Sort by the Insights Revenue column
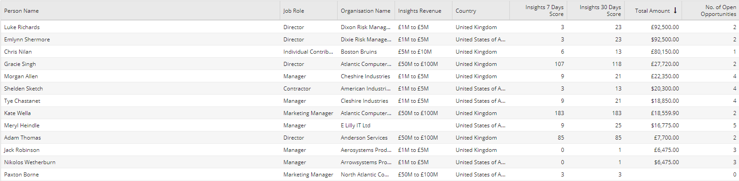This screenshot has width=739, height=181. click(420, 10)
